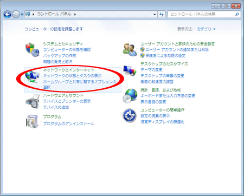The image size is (244, 196).
Task: Expand arrow before コントロール パネル breadcrumb
Action: pyautogui.click(x=34, y=14)
